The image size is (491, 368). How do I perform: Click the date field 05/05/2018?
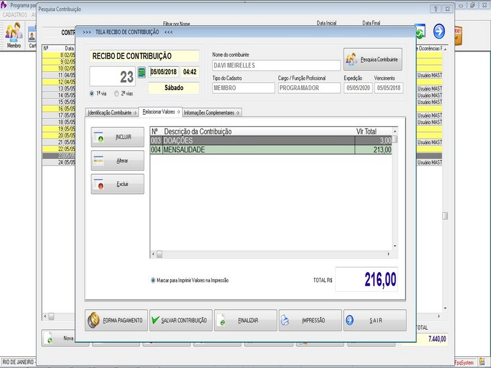(x=163, y=72)
